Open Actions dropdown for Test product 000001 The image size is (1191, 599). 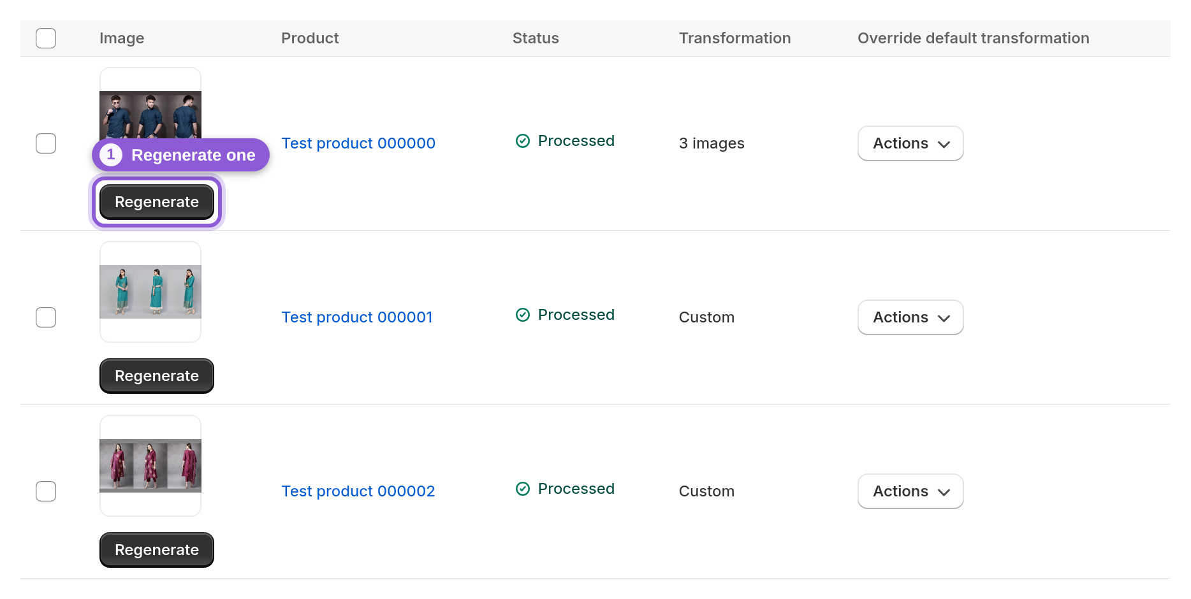pyautogui.click(x=910, y=317)
